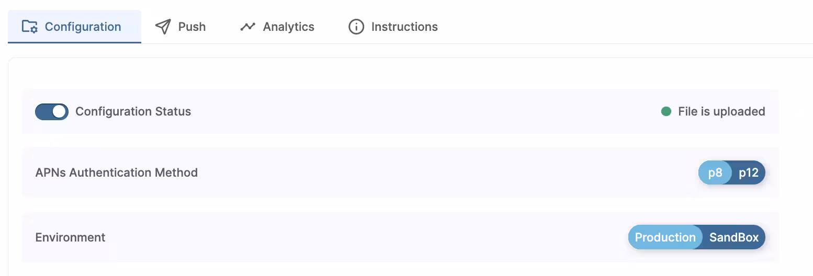Viewport: 813px width, 276px height.
Task: Click the folder-gear icon on Configuration tab
Action: pyautogui.click(x=29, y=27)
